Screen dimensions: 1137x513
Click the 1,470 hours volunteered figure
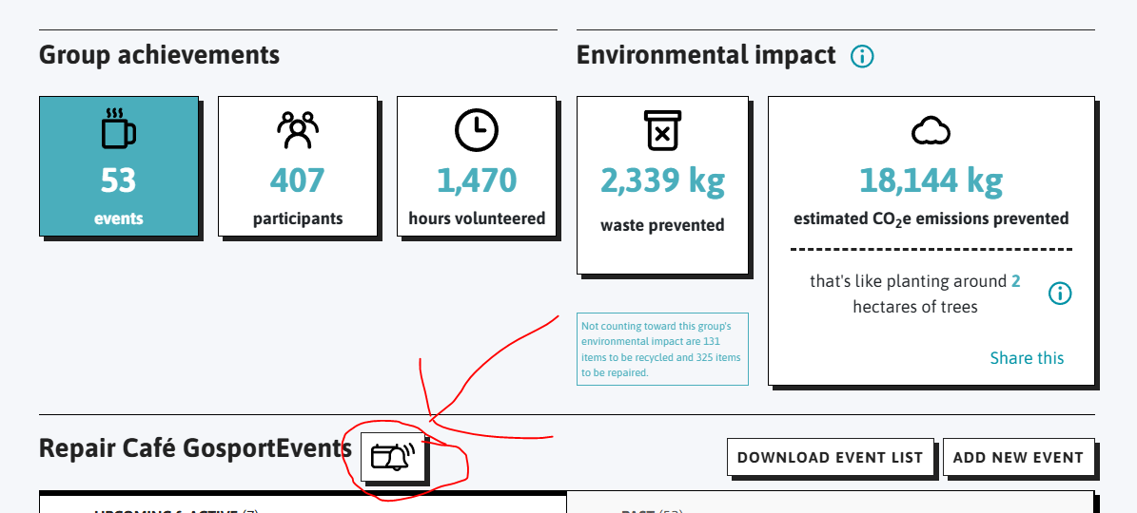(x=476, y=180)
